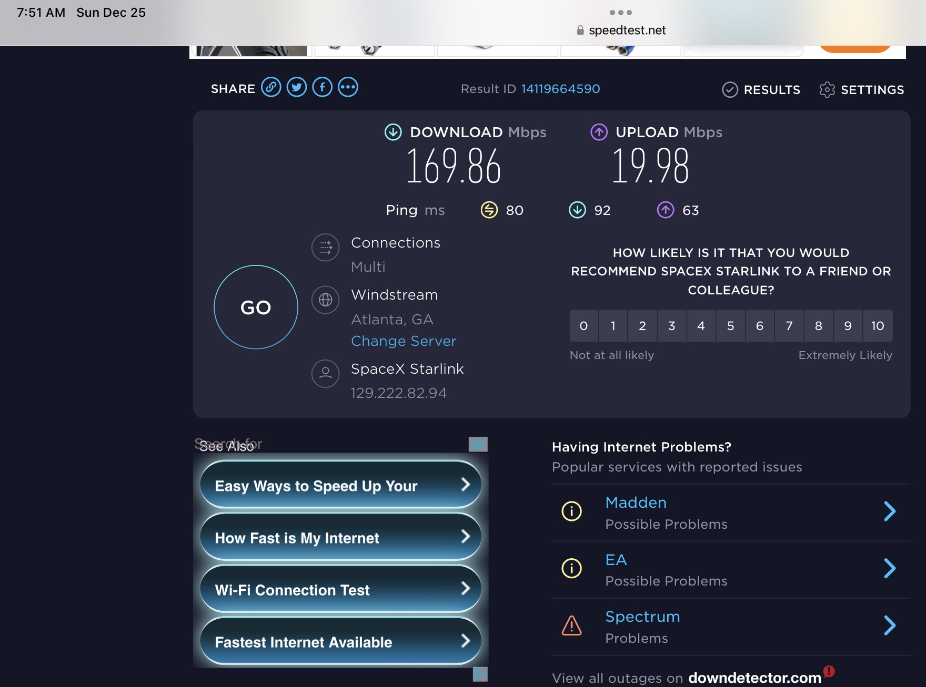Viewport: 926px width, 687px height.
Task: Click the Windstream server globe icon
Action: pos(326,300)
